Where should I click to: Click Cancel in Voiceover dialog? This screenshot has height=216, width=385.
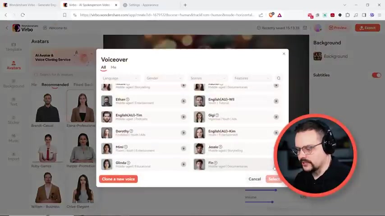click(255, 179)
